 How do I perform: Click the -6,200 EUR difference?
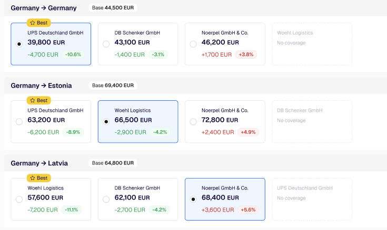(43, 132)
